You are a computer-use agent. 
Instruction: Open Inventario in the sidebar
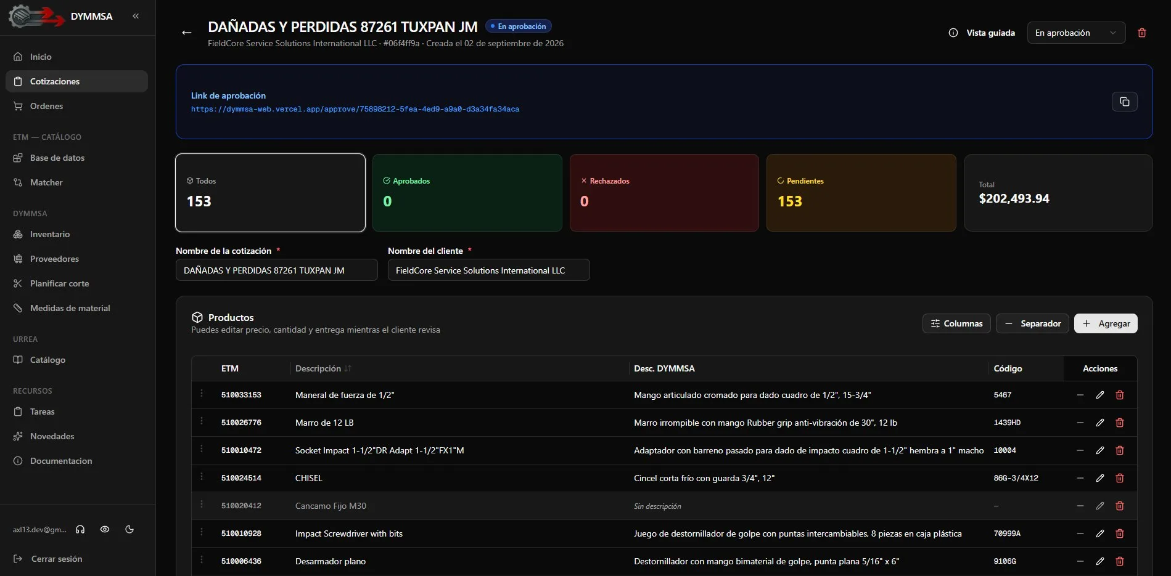76,234
